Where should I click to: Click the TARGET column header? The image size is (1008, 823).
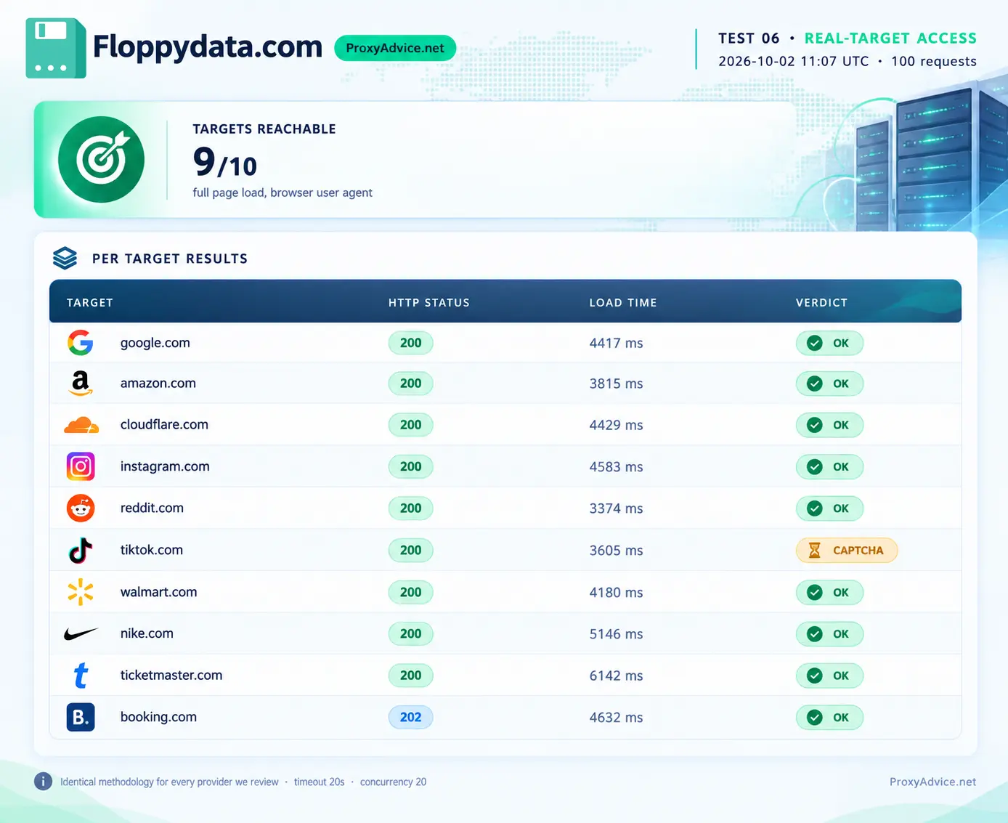point(90,302)
